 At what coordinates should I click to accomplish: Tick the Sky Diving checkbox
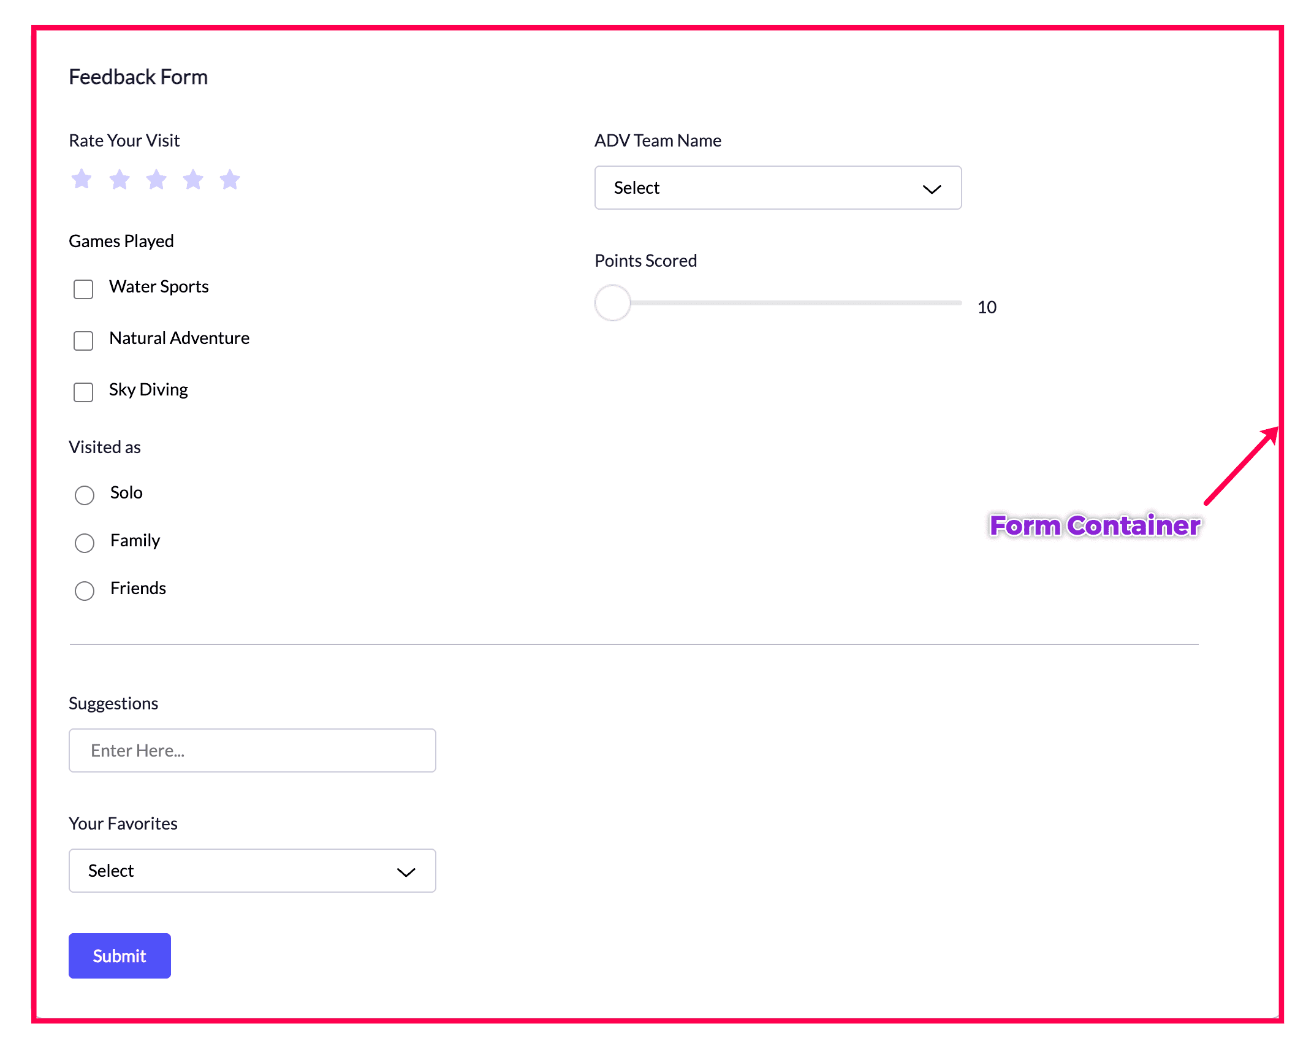point(83,392)
